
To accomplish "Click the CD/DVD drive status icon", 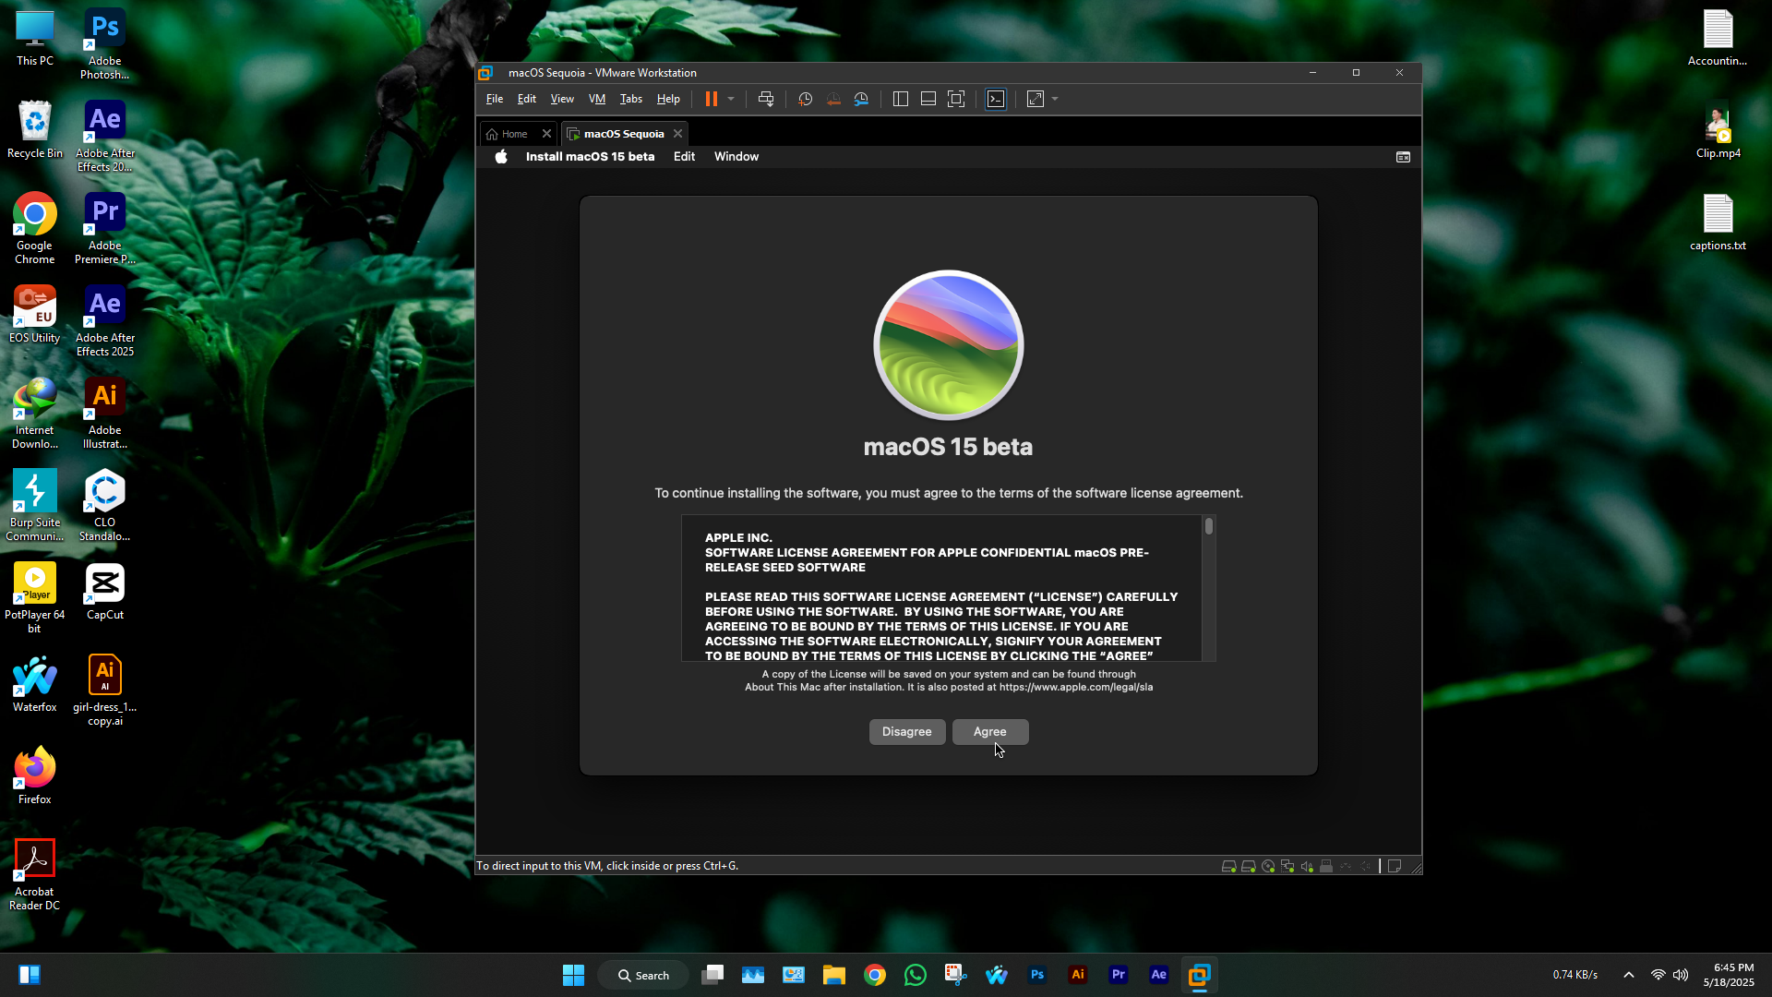I will click(1268, 866).
